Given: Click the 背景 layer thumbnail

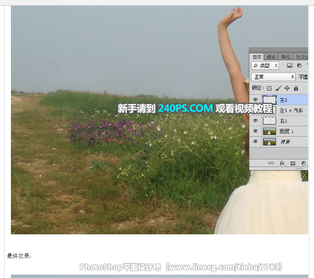Looking at the screenshot, I should 269,142.
